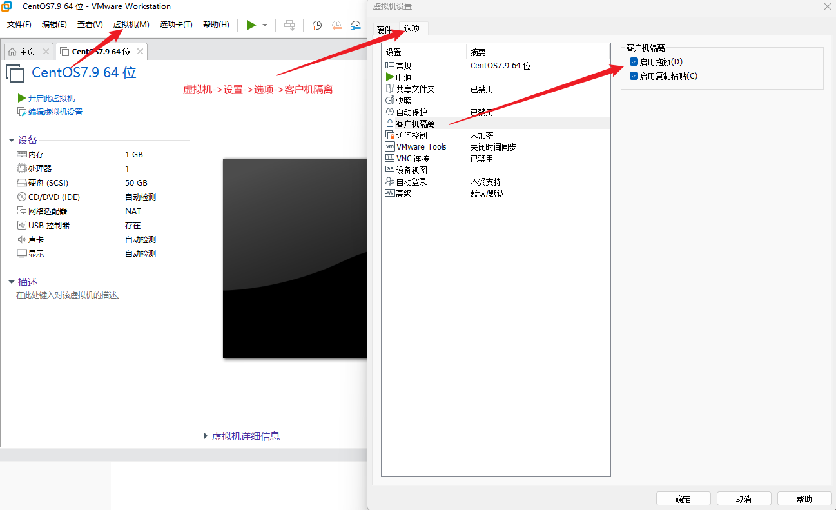This screenshot has width=836, height=510.
Task: Close the 主页 tab
Action: pos(46,52)
